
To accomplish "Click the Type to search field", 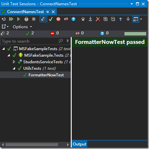I will click(30, 41).
